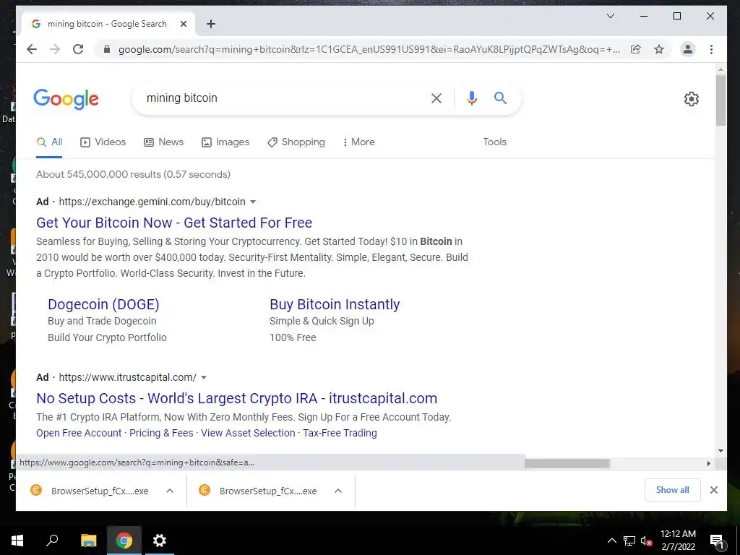Expand gemini.com ad options arrow
740x555 pixels.
click(253, 202)
